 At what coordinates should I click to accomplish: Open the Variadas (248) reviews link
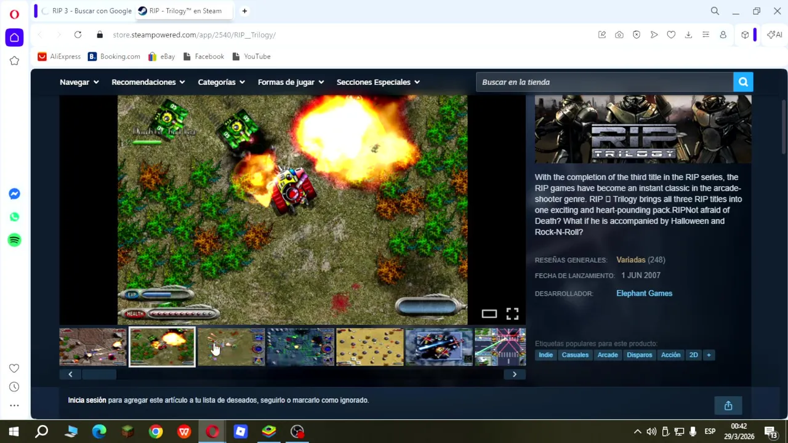tap(640, 260)
